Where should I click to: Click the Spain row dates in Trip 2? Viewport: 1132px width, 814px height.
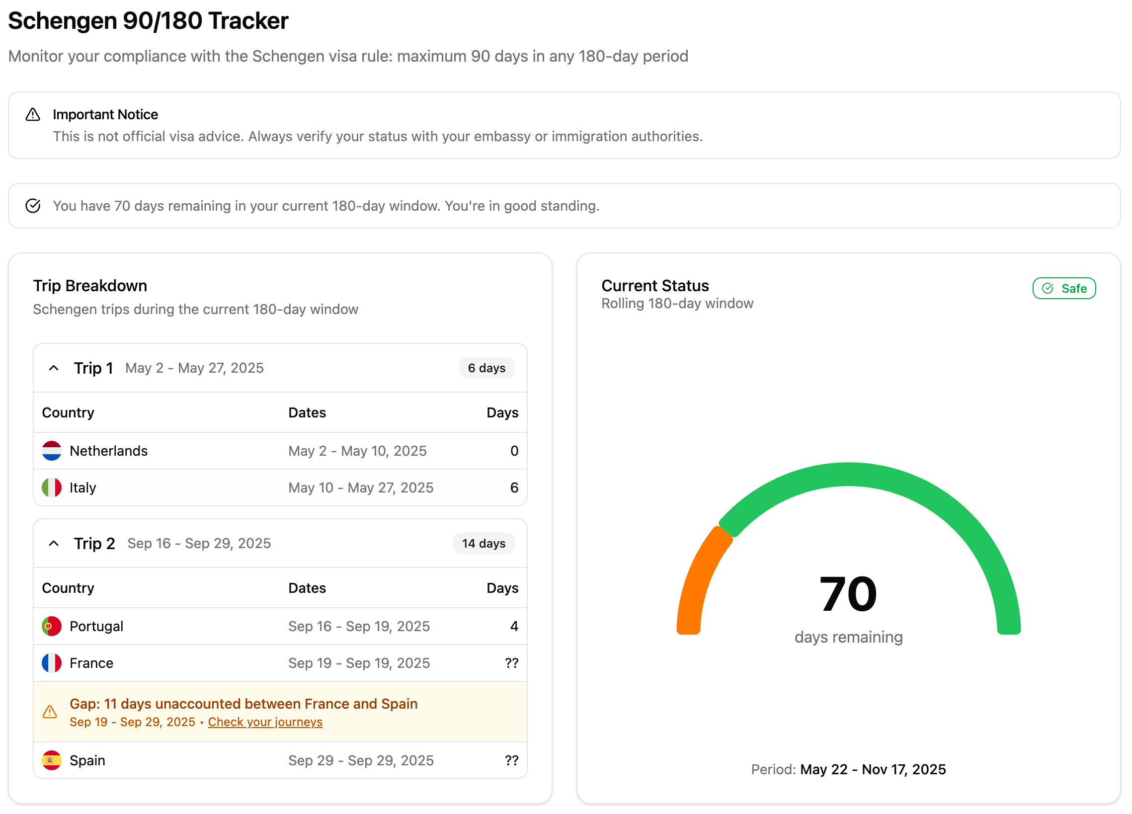tap(361, 760)
